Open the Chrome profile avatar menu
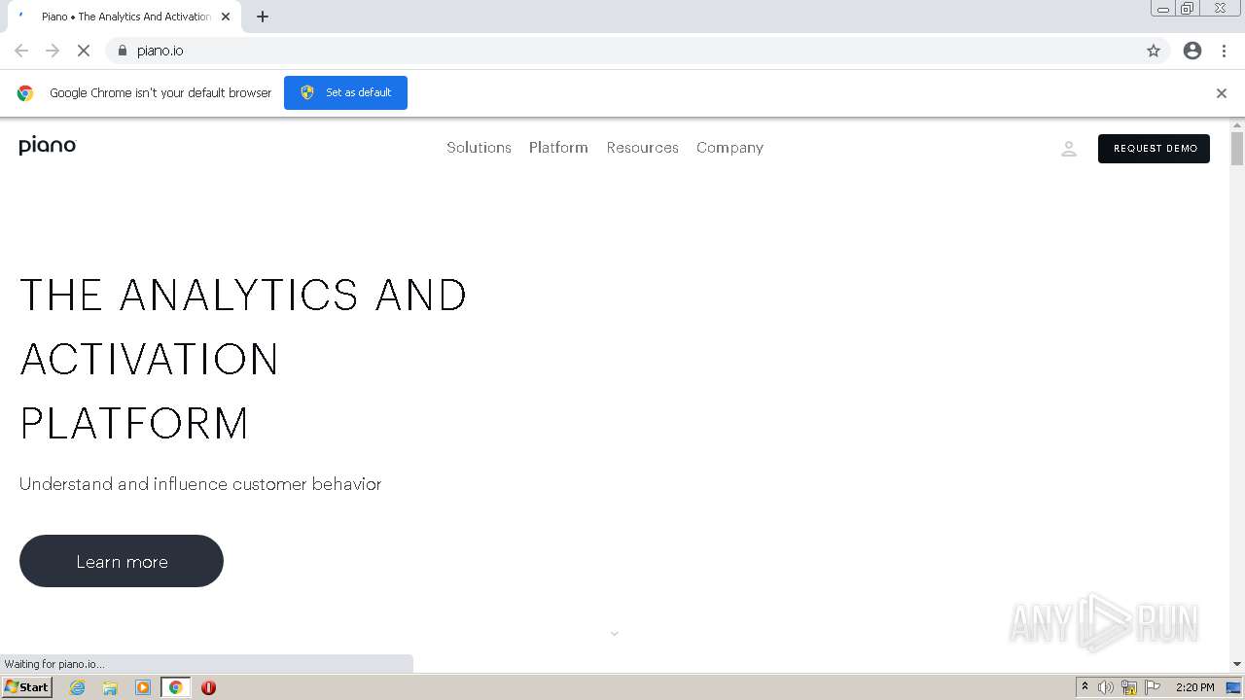The image size is (1245, 700). pyautogui.click(x=1192, y=51)
